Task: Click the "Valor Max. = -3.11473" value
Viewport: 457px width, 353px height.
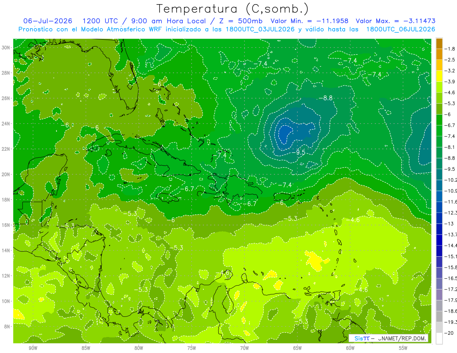Action: (x=396, y=21)
